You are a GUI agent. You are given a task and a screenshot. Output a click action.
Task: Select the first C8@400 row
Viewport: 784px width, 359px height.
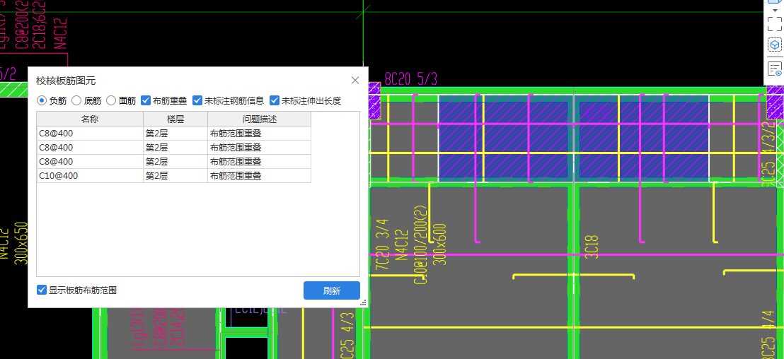click(174, 134)
